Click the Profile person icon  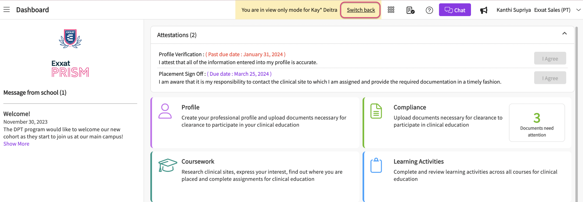tap(165, 111)
